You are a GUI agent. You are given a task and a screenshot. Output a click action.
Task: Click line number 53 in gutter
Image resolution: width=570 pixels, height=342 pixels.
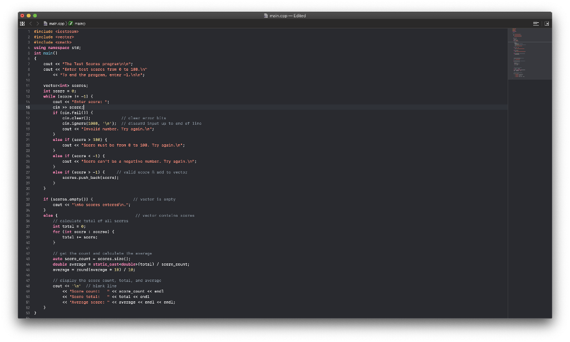(28, 313)
